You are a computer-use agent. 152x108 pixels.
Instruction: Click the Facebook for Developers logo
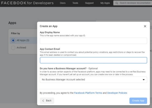27,3
